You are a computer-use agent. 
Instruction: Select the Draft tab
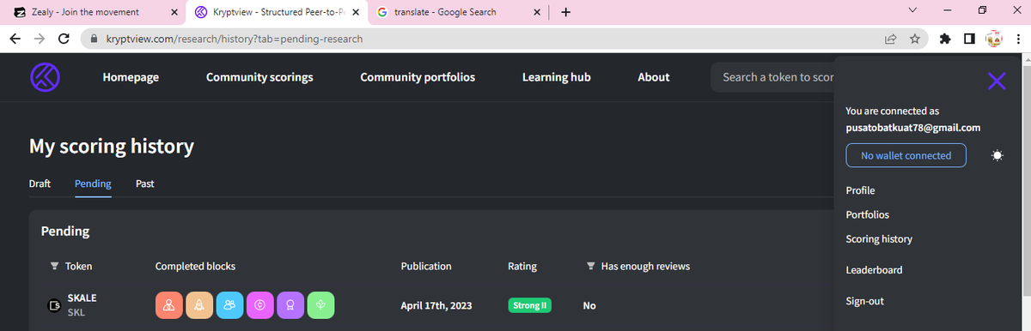(40, 184)
